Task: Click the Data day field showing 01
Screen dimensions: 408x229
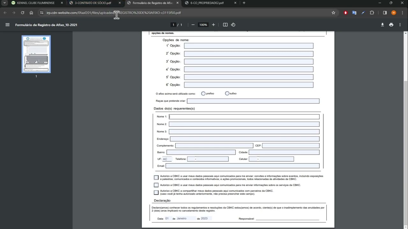Action: pos(168,219)
